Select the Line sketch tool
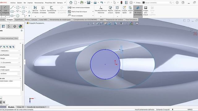The width and height of the screenshot is (198, 111). pos(12,7)
